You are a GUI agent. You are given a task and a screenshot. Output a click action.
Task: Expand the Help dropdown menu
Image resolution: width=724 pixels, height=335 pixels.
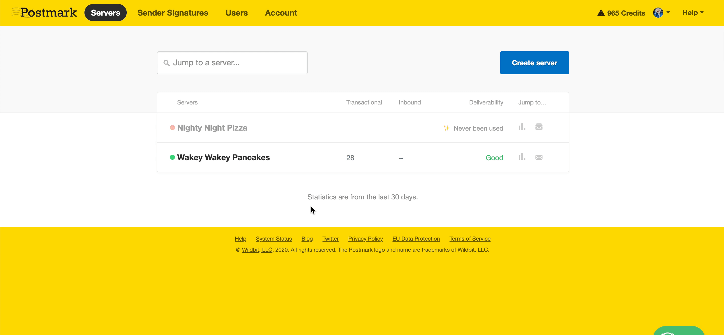pos(693,13)
